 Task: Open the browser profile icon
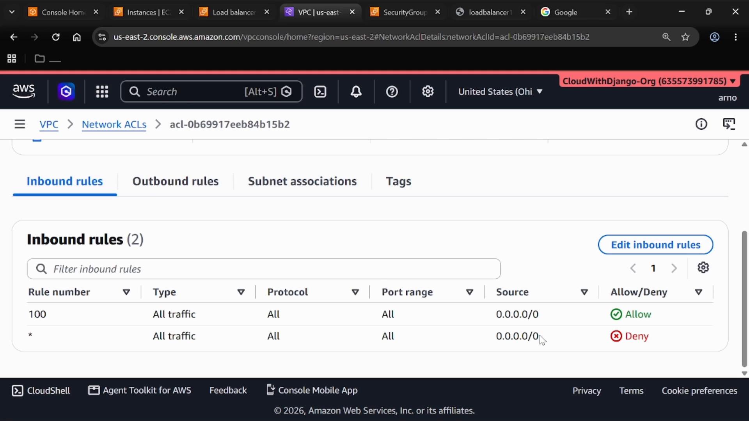coord(714,37)
